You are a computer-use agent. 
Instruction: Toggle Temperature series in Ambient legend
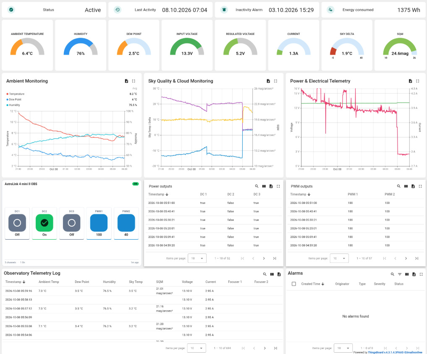pyautogui.click(x=15, y=94)
